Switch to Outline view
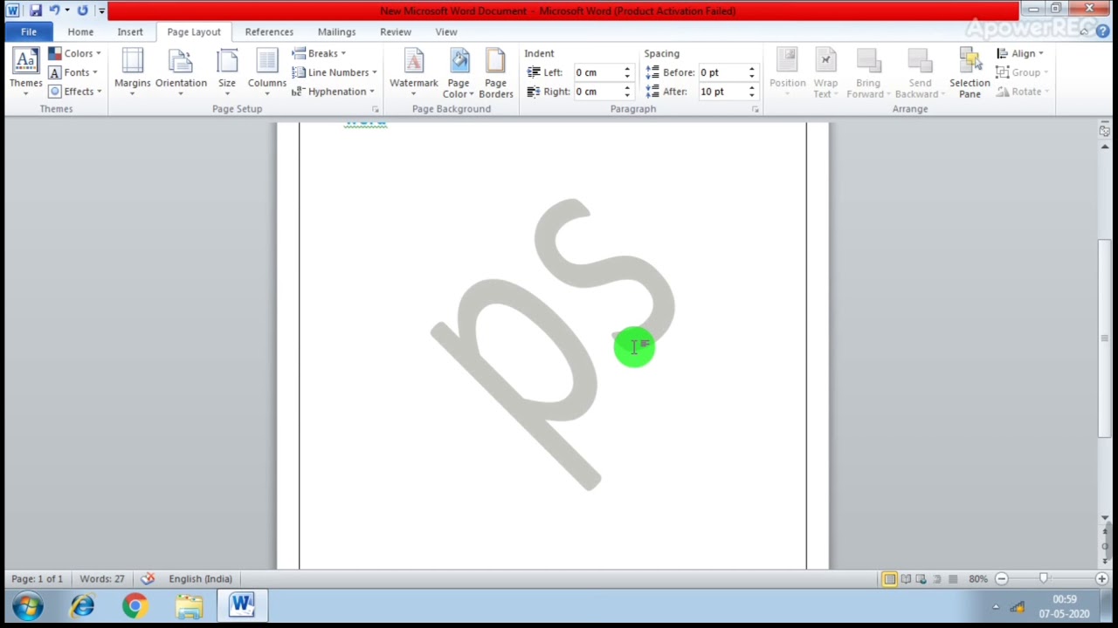This screenshot has height=628, width=1118. pos(937,579)
